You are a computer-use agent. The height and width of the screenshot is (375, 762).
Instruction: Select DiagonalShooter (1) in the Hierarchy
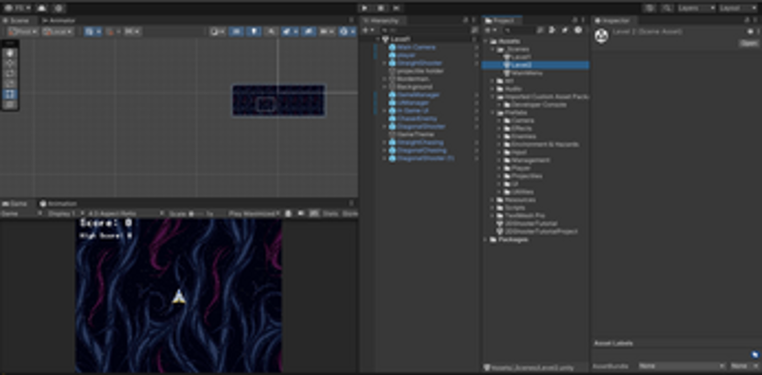click(x=425, y=158)
